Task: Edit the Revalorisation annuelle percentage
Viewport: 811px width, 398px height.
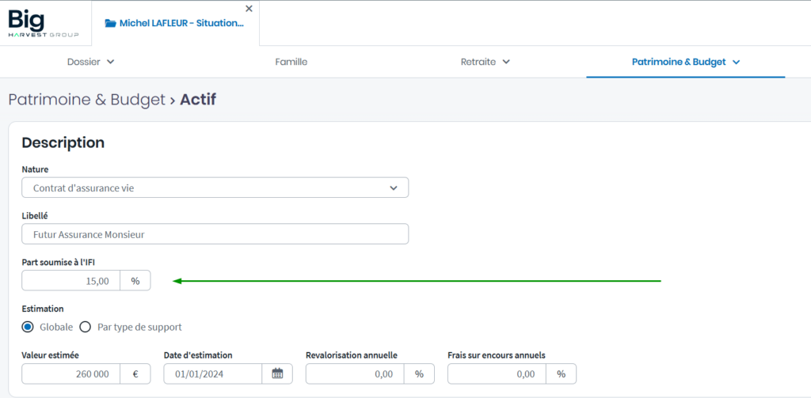Action: tap(355, 373)
